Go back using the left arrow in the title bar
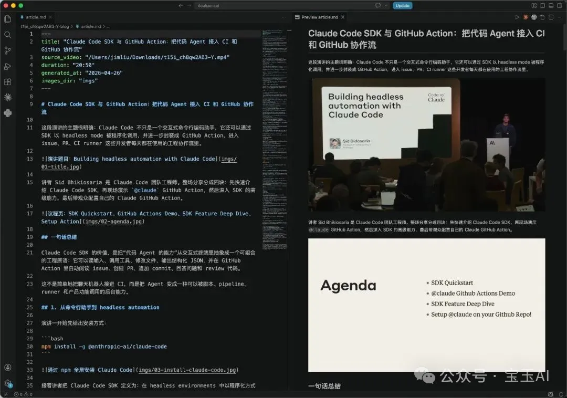 point(181,5)
